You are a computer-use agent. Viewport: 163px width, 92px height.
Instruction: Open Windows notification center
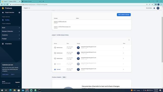pyautogui.click(x=160, y=90)
